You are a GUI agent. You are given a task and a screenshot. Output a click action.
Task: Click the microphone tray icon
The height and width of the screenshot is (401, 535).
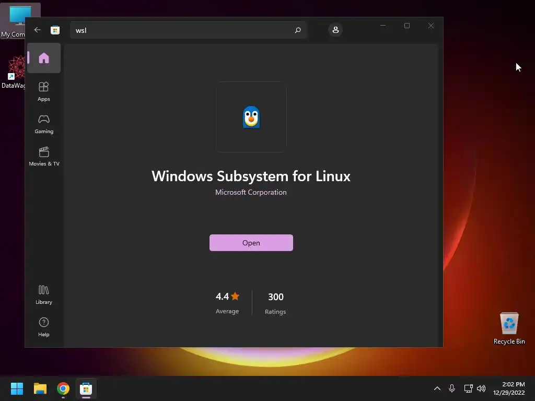(452, 388)
